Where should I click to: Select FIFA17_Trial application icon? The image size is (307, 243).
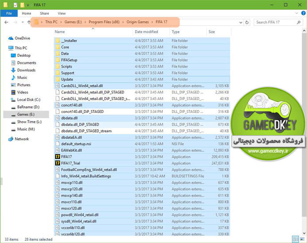point(58,163)
